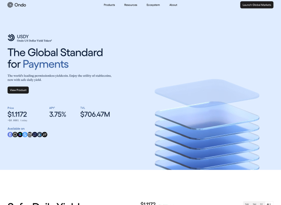Click the blue 'Payments' heading word
281x205 pixels.
pyautogui.click(x=46, y=64)
